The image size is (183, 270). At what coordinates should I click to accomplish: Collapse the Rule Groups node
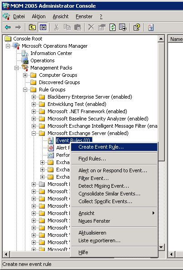pyautogui.click(x=25, y=90)
